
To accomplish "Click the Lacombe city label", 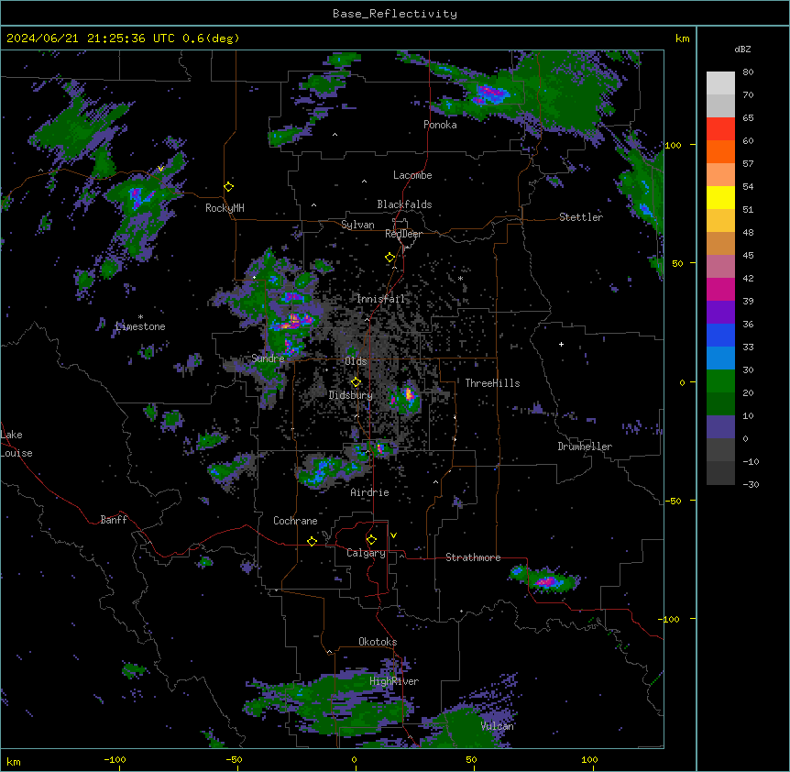I will click(x=412, y=175).
